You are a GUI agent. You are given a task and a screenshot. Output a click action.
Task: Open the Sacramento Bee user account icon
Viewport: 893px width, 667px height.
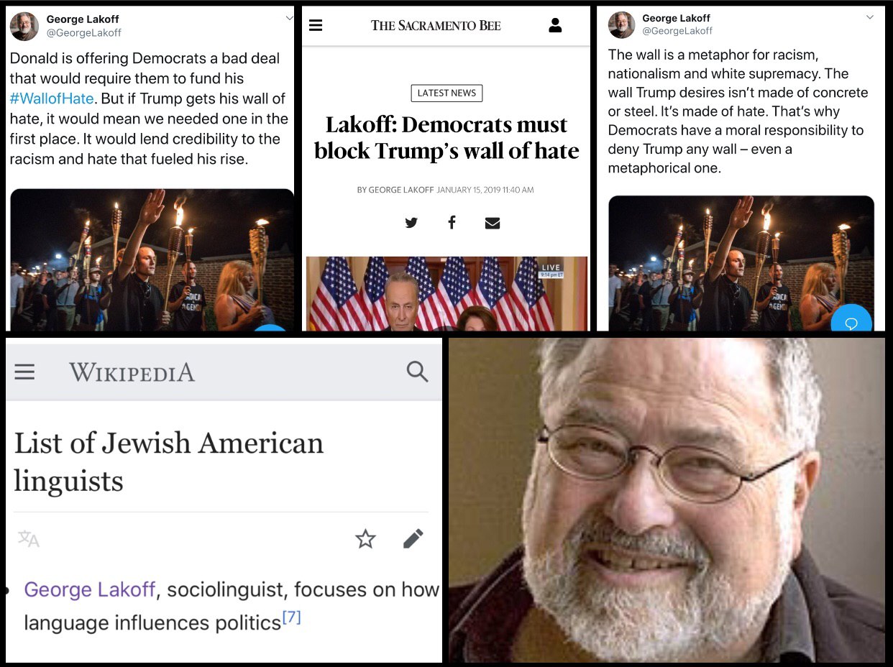pos(555,25)
